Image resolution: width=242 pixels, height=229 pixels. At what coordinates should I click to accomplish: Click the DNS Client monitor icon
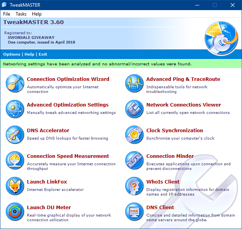pyautogui.click(x=134, y=212)
